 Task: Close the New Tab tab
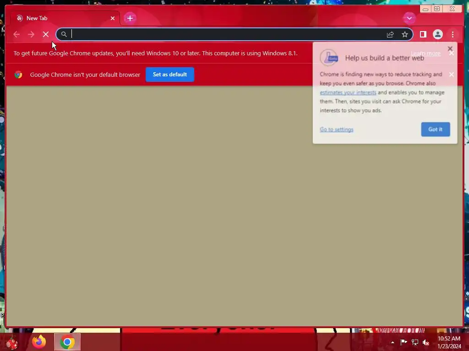[113, 18]
